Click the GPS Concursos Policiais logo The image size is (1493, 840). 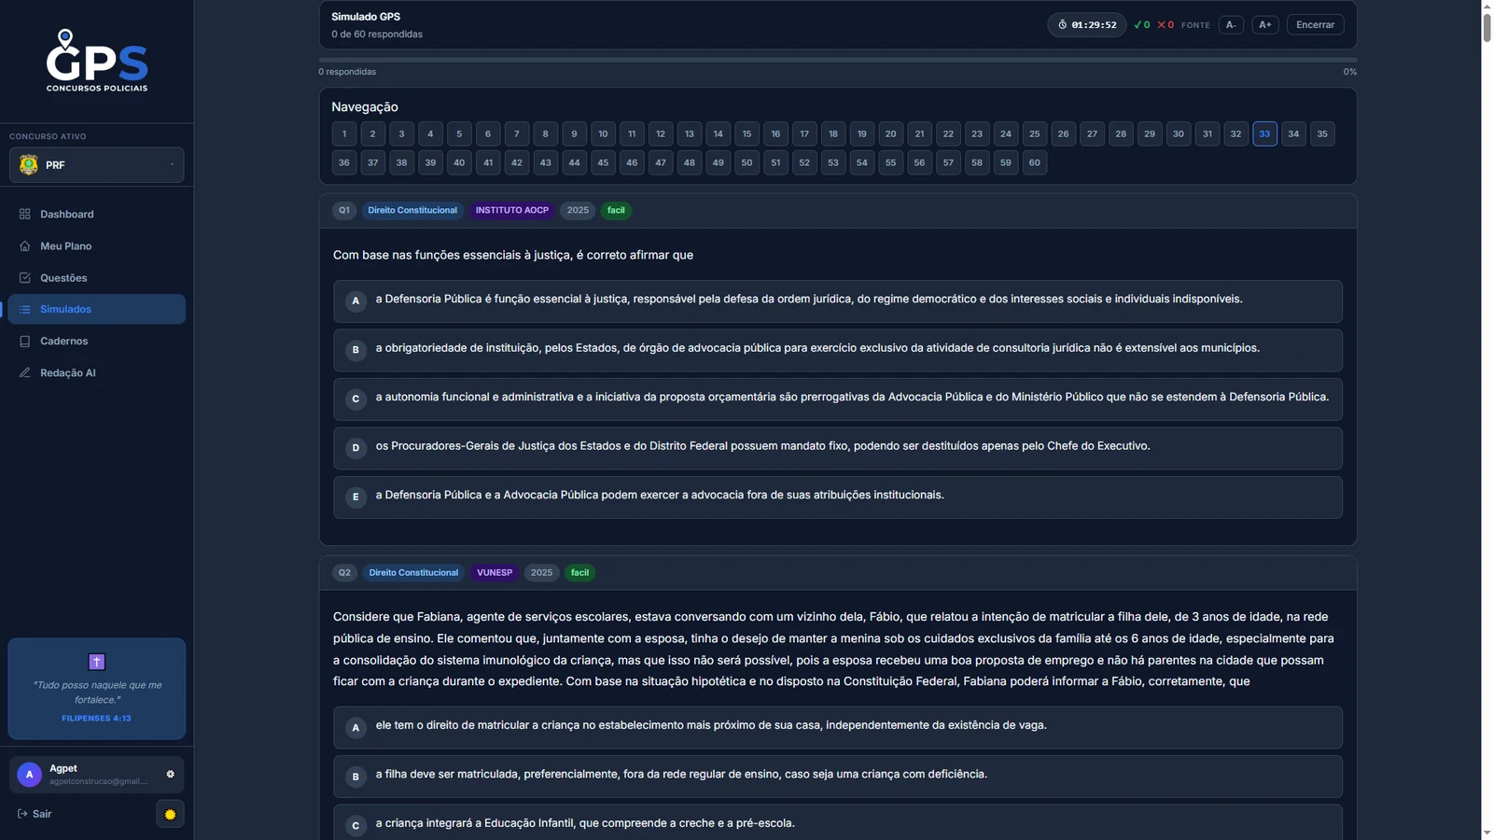97,61
